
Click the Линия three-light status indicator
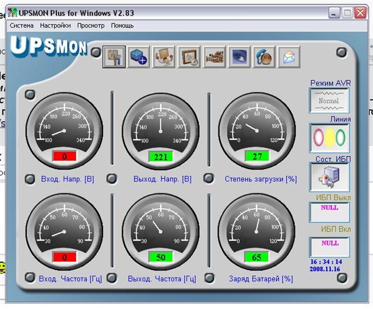coord(329,138)
